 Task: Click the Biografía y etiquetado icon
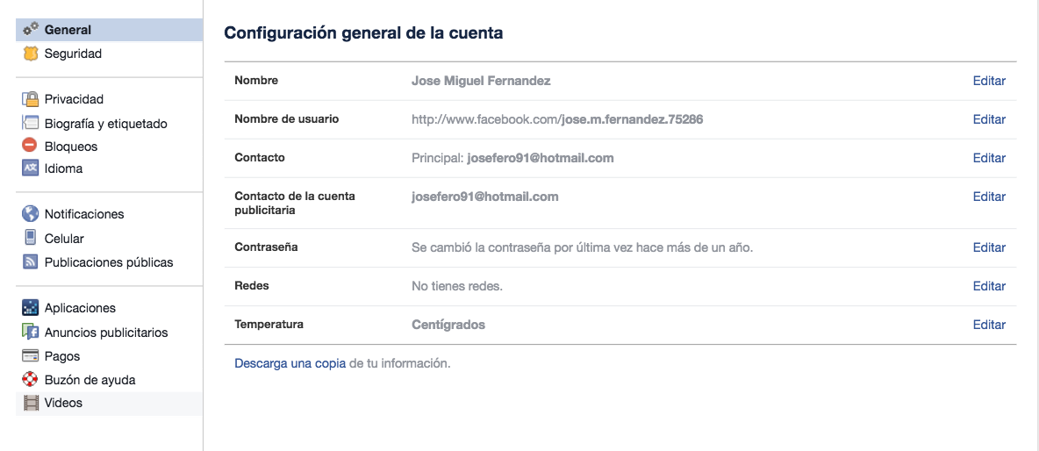click(31, 123)
